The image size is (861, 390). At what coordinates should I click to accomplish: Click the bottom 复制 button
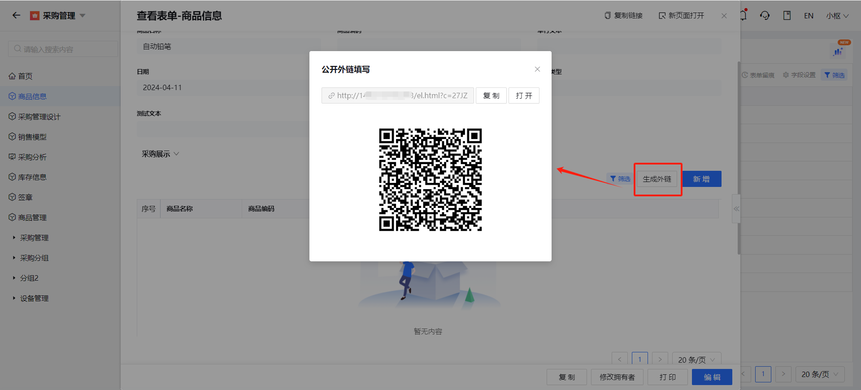point(567,377)
